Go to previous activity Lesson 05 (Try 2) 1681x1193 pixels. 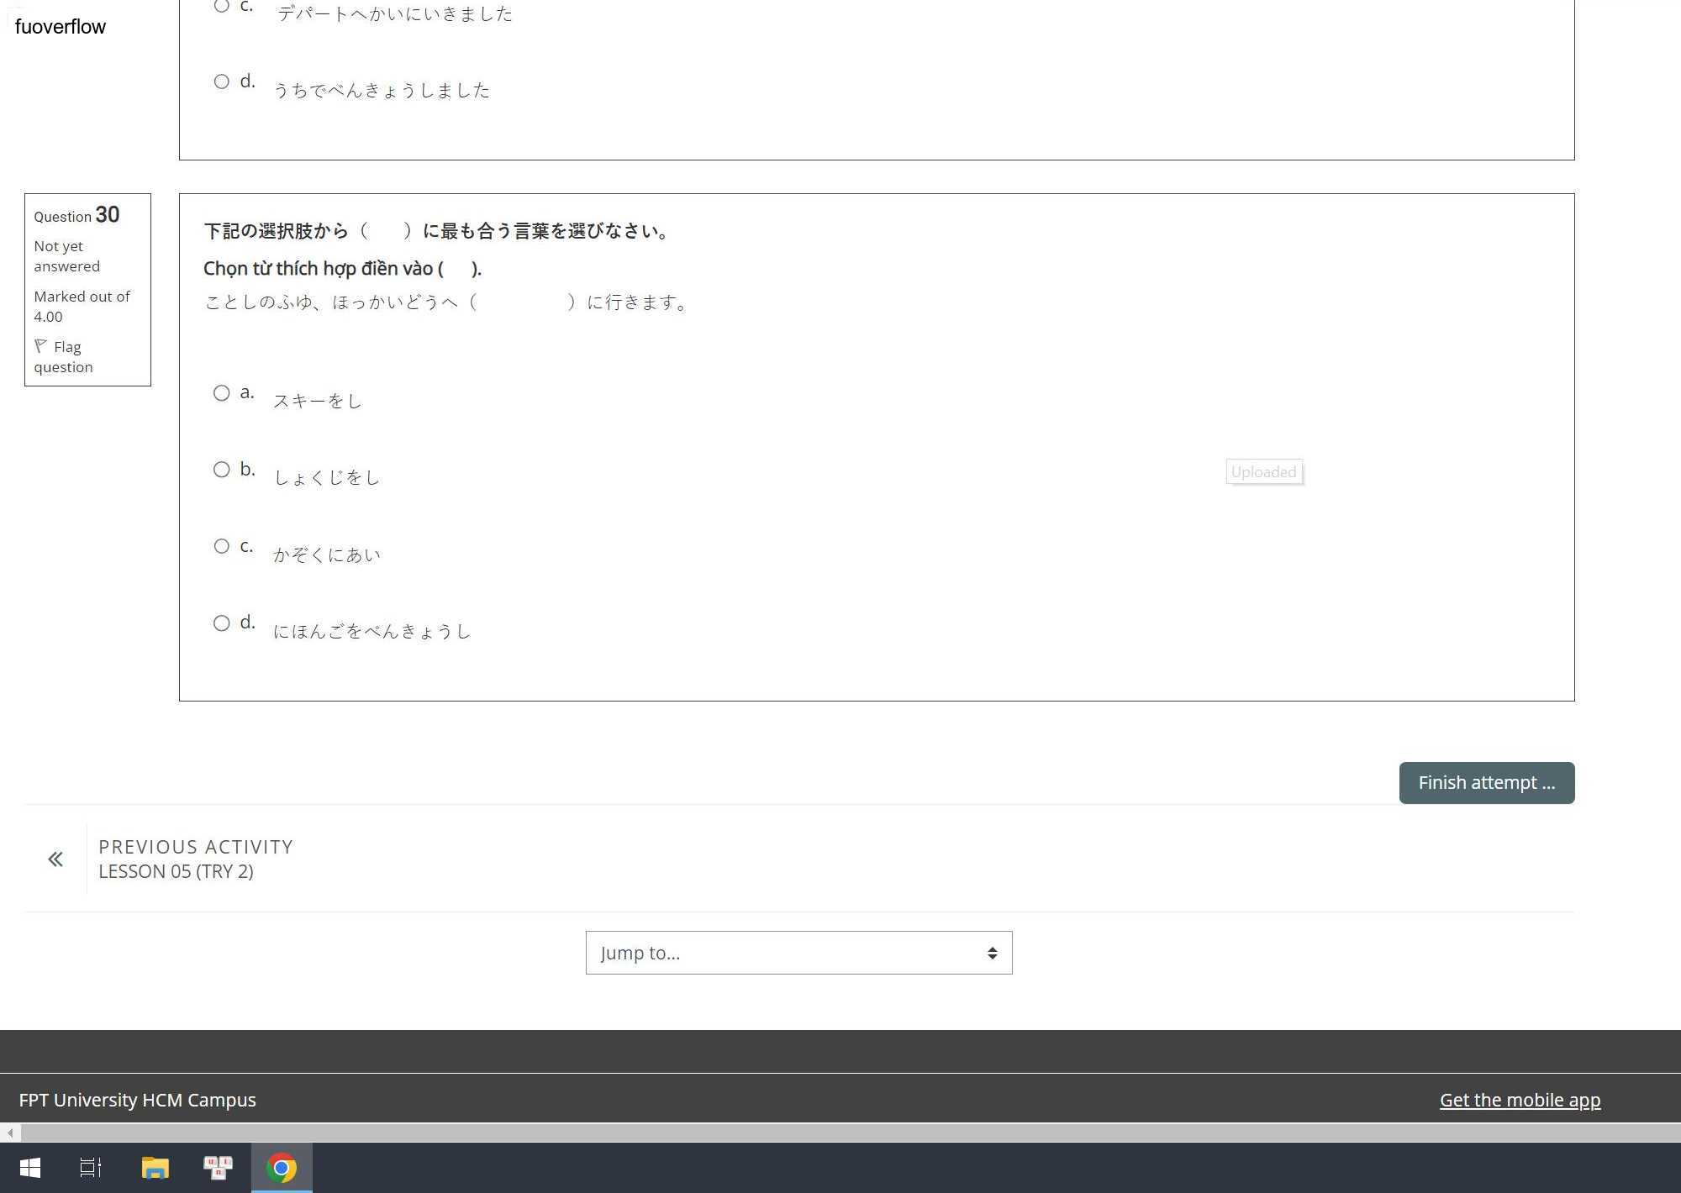(x=195, y=859)
